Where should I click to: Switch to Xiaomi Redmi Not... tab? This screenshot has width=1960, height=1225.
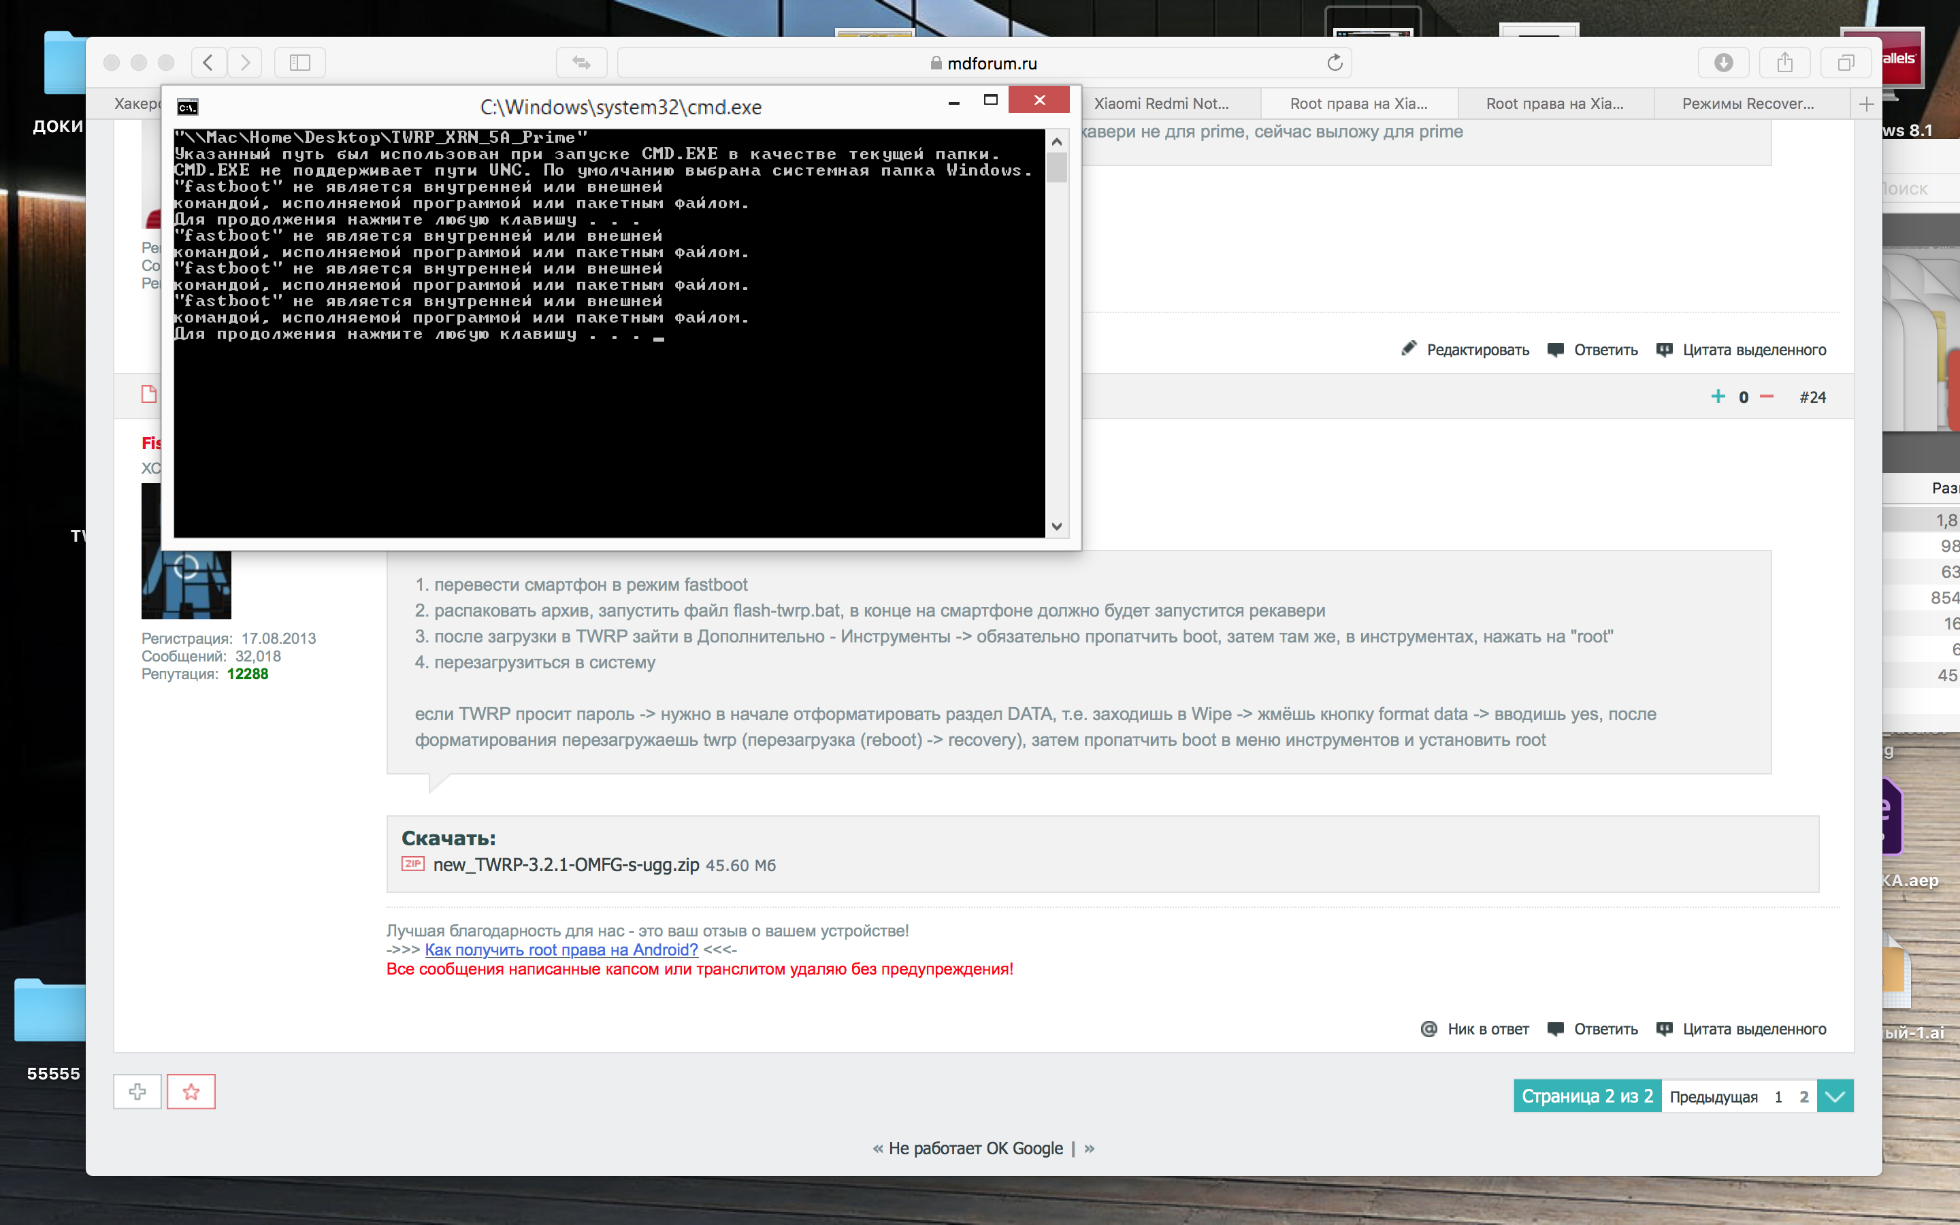(x=1160, y=103)
